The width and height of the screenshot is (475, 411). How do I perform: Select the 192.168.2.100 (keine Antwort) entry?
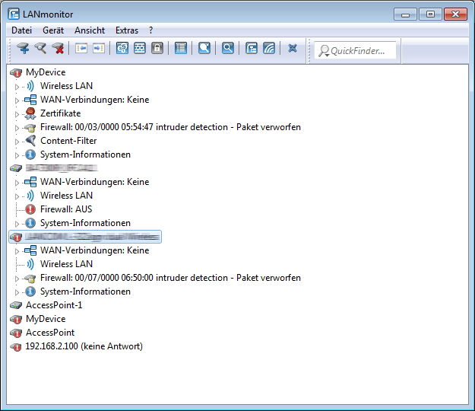click(x=84, y=346)
